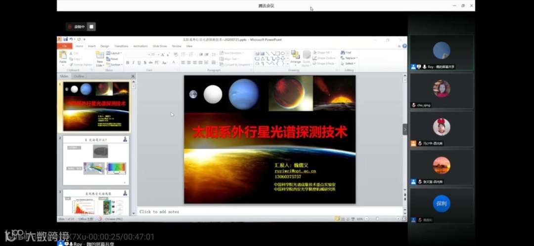Screen dimensions: 534x246
Task: Click the Undo icon in quick access toolbar
Action: pyautogui.click(x=71, y=40)
